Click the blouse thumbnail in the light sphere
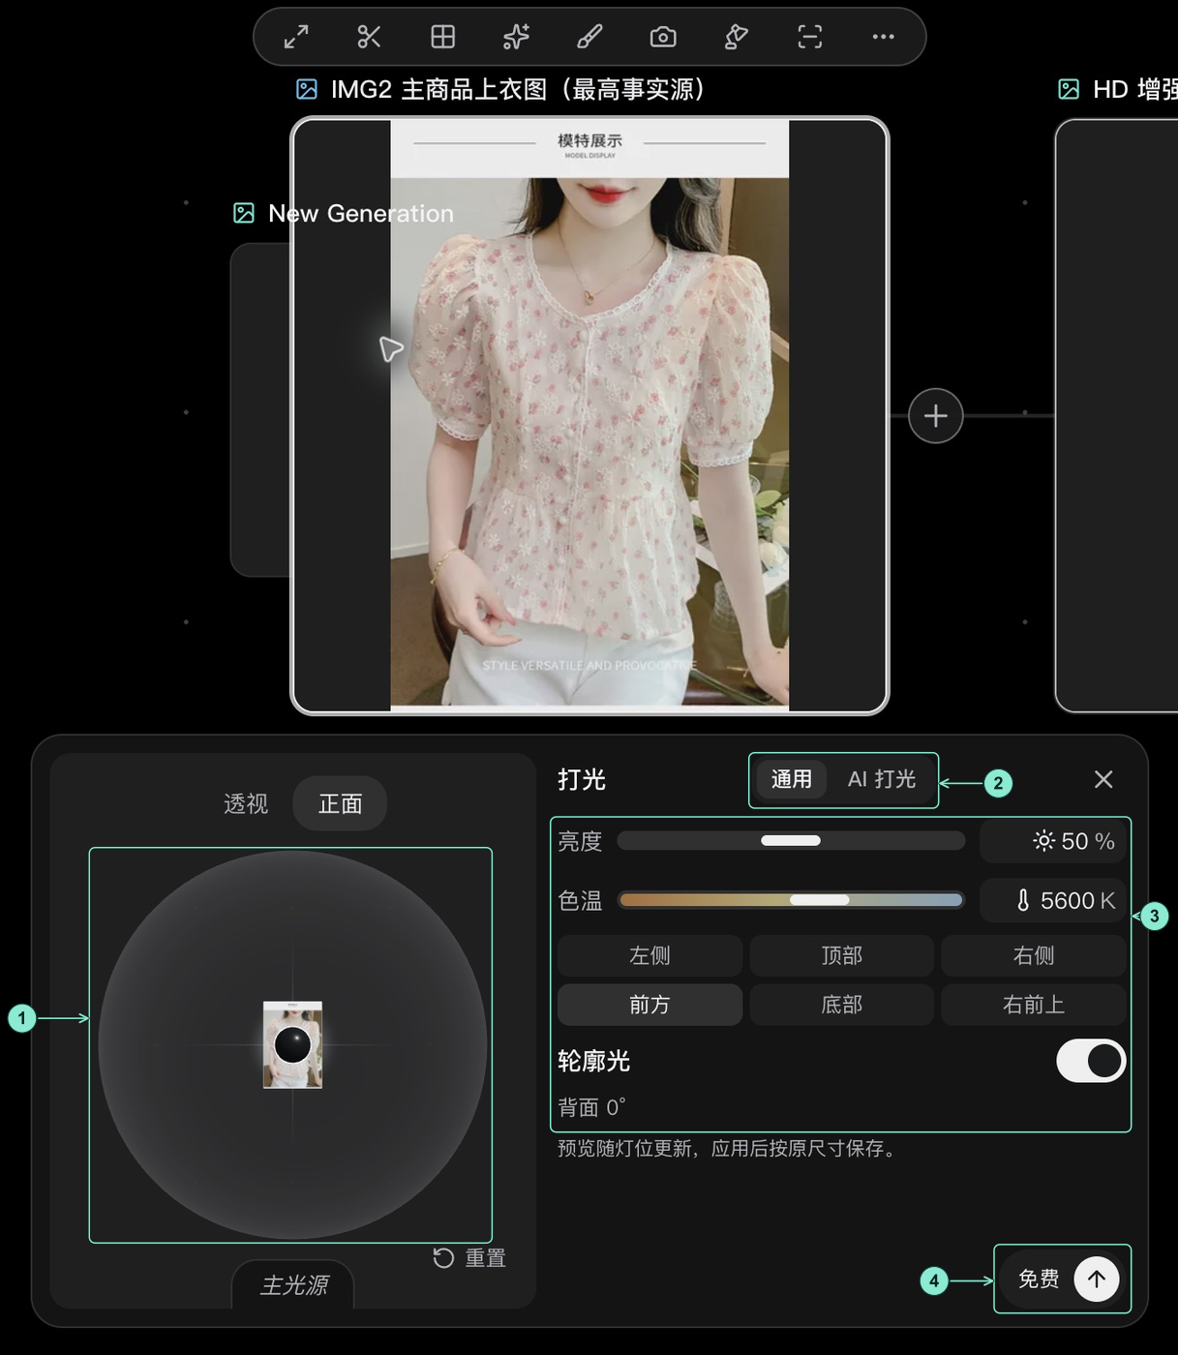 coord(292,1044)
